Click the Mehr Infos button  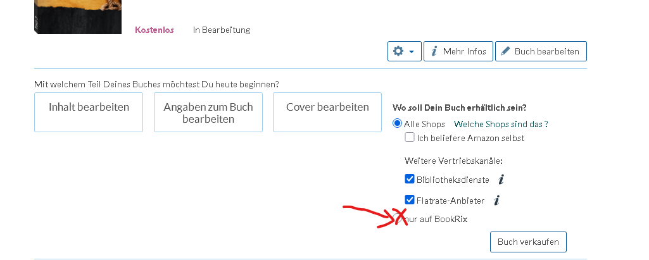(x=458, y=51)
